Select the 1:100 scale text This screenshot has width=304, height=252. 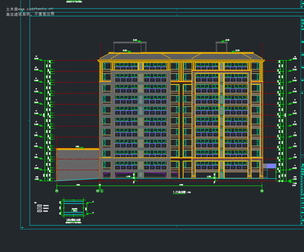click(189, 193)
